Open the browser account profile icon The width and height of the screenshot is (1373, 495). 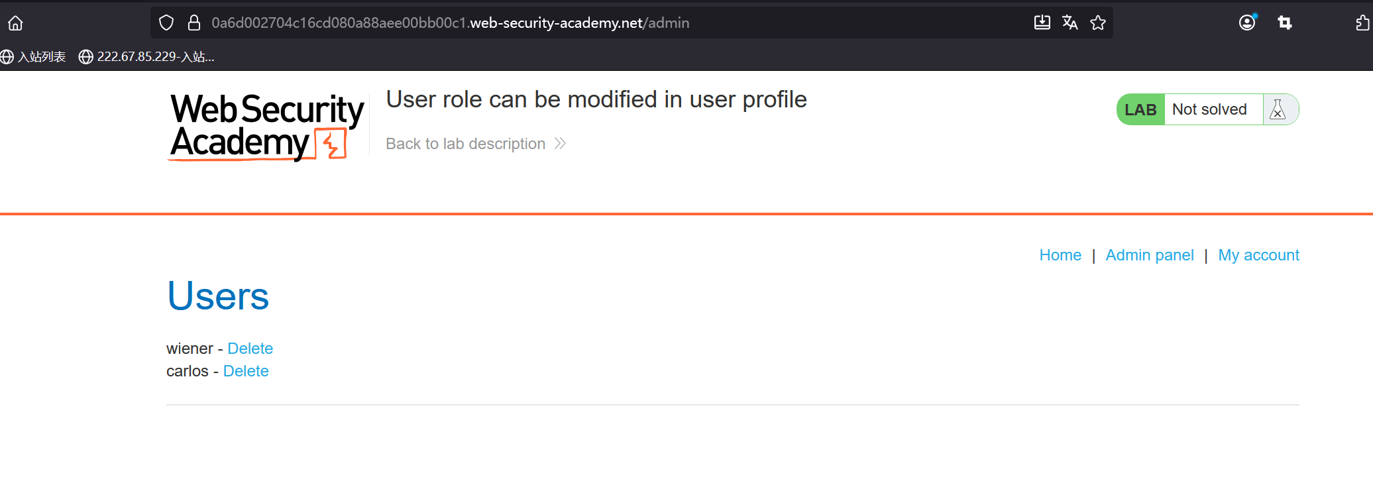pos(1247,23)
